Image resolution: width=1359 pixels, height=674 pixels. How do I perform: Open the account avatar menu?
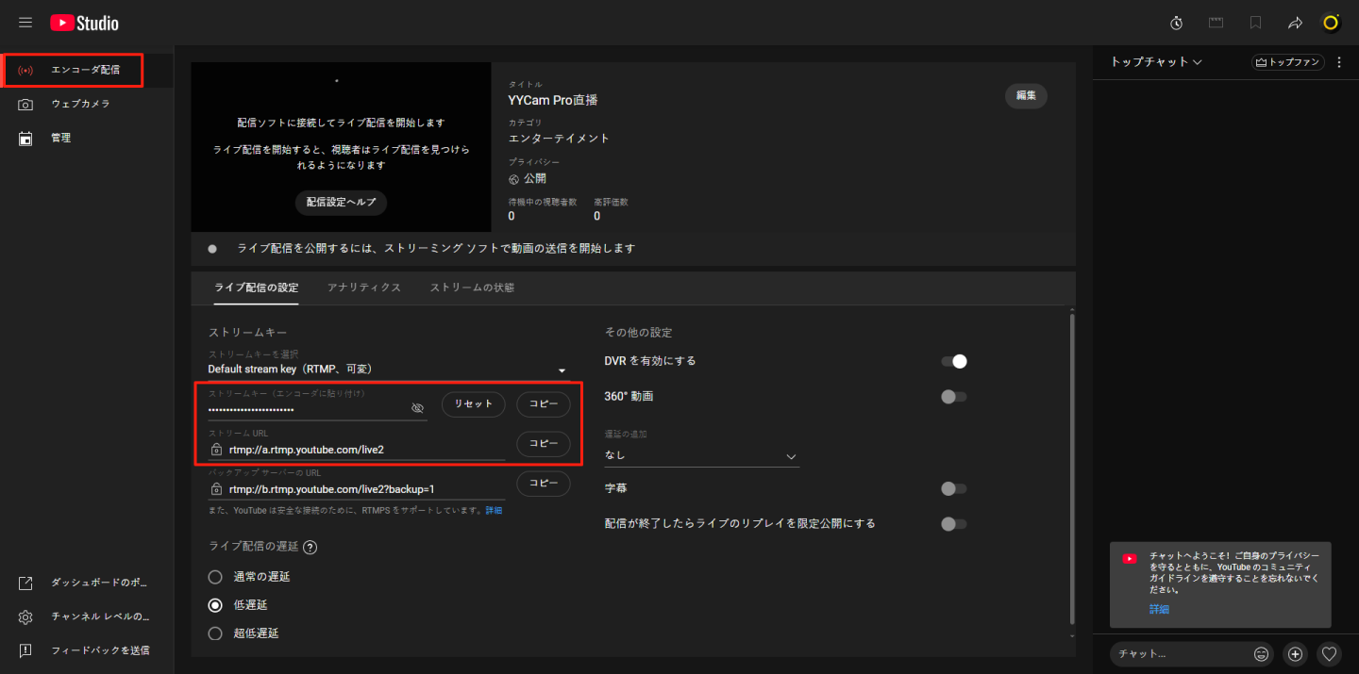(x=1331, y=23)
